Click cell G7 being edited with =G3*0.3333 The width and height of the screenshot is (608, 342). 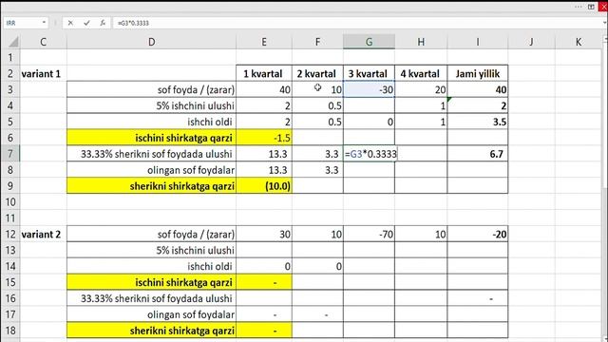[x=369, y=154]
